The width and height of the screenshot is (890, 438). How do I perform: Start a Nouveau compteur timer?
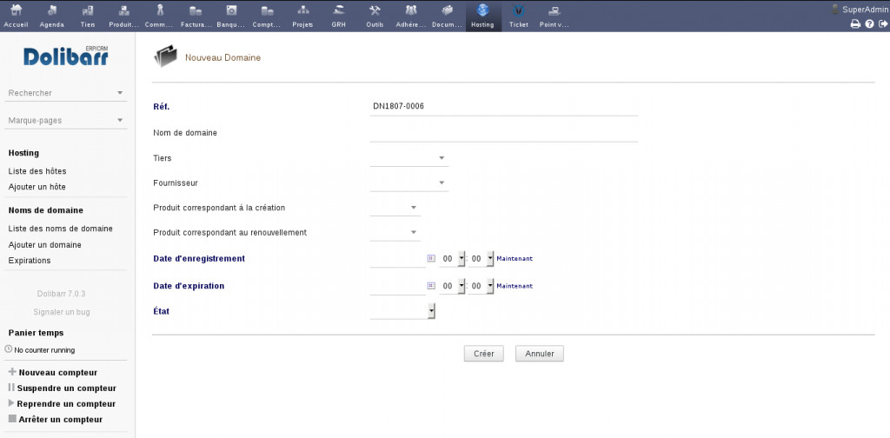click(x=57, y=373)
